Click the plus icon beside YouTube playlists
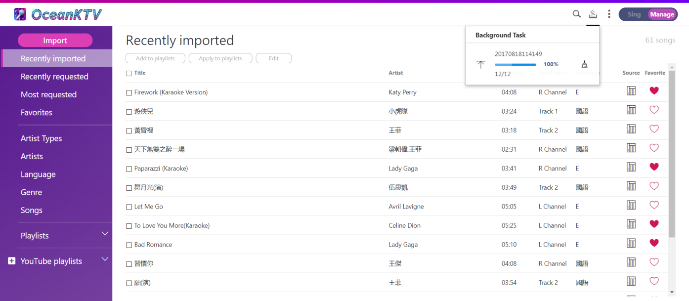This screenshot has width=689, height=301. (x=12, y=261)
